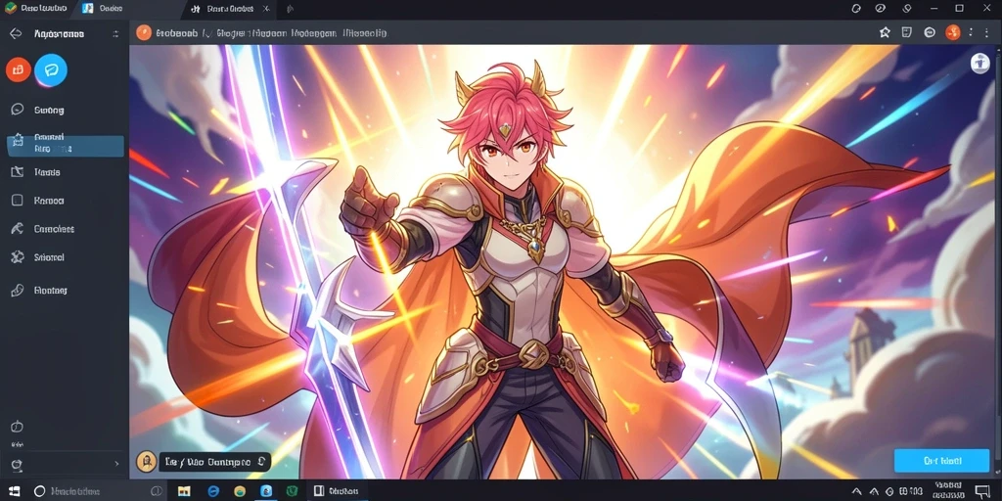Open the folder sidebar item
Image resolution: width=1002 pixels, height=501 pixels.
pos(18,172)
